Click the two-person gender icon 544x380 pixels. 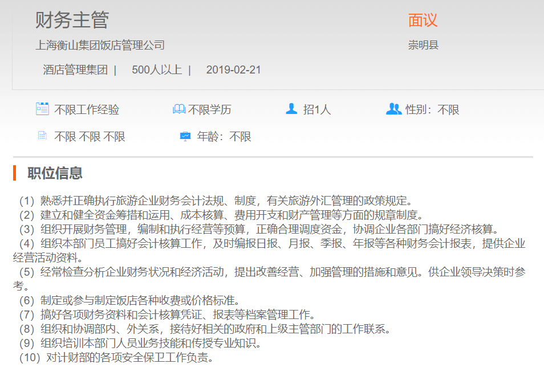pos(393,109)
